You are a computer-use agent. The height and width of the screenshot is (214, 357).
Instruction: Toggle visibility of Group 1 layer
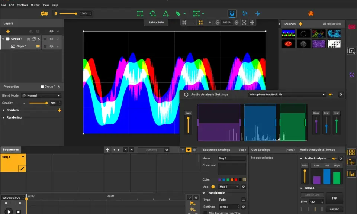[x=51, y=39]
